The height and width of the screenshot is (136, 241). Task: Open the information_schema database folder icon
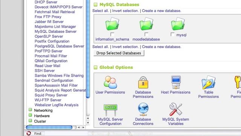click(112, 24)
